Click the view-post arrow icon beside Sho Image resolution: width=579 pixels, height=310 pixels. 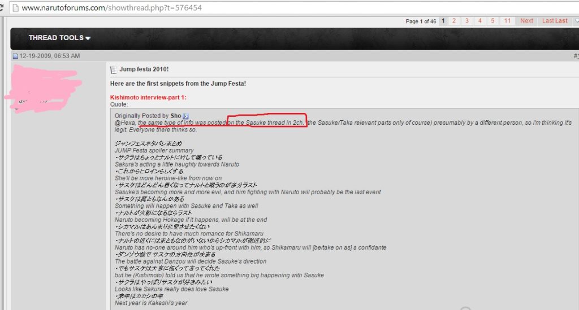tap(186, 116)
